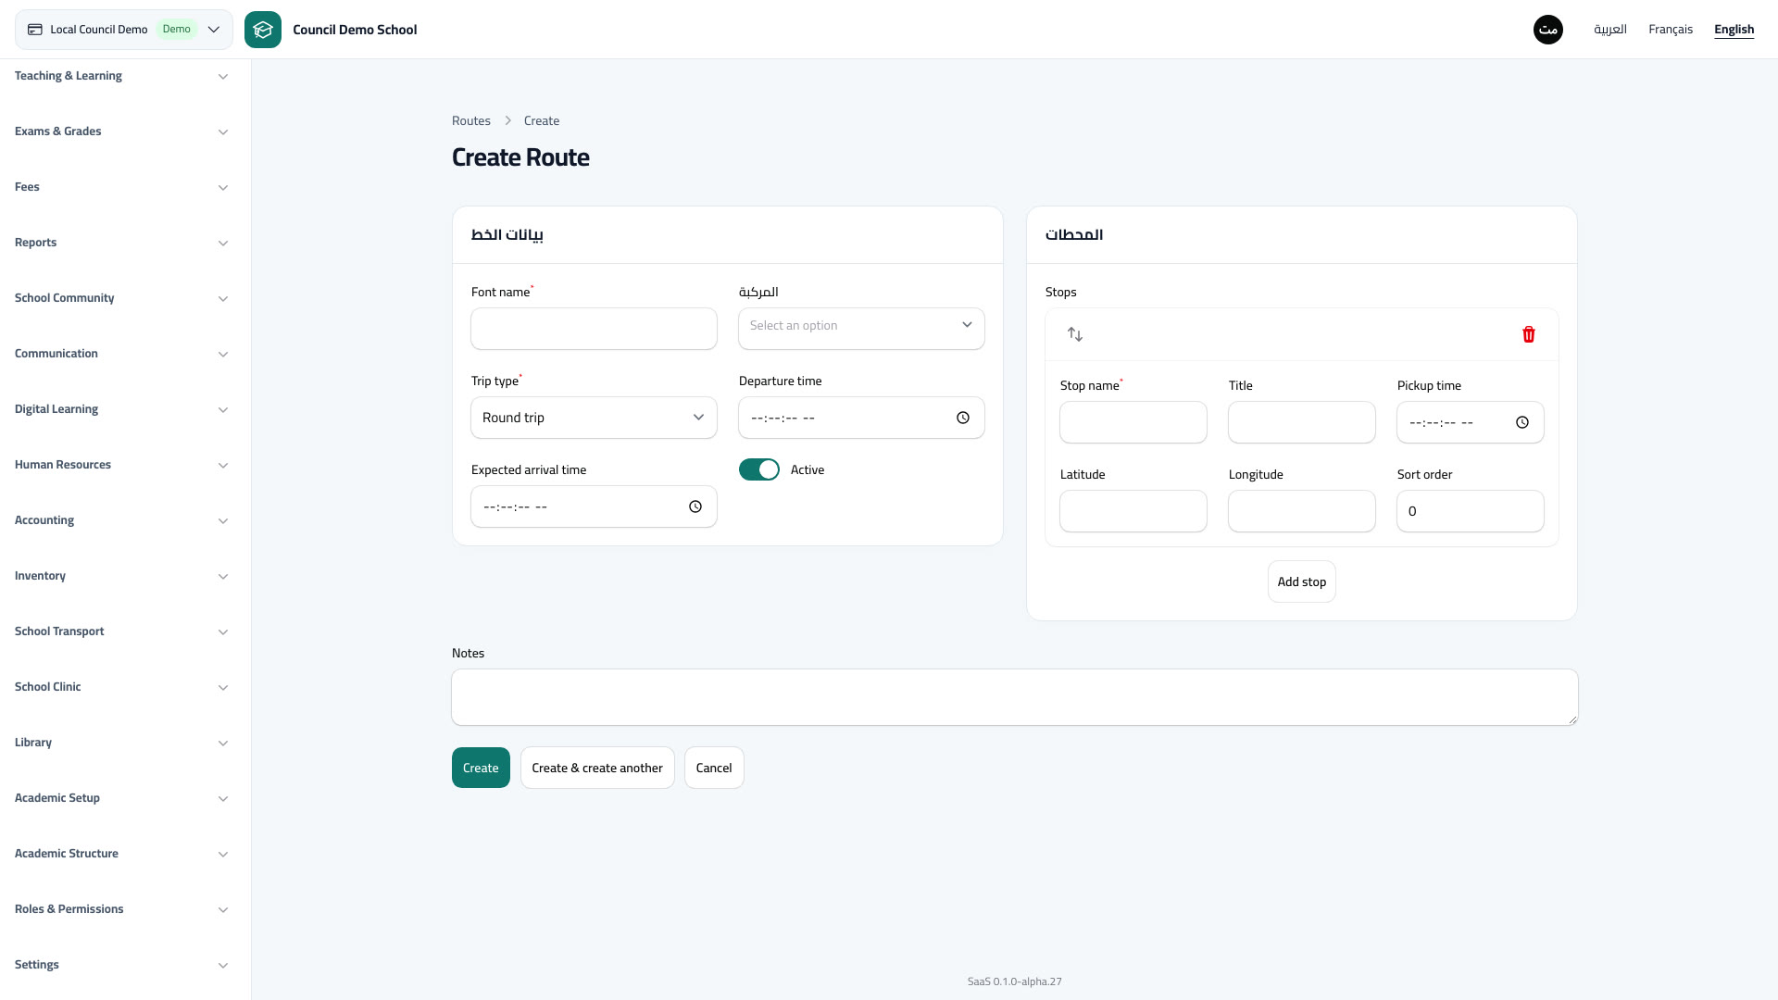Image resolution: width=1778 pixels, height=1000 pixels.
Task: Open the Pickup time clock picker
Action: click(1522, 422)
